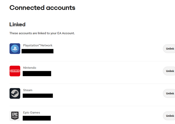Screen dimensions: 175x124
Task: Click the divider line between Playstation and Nintendo
Action: click(92, 61)
